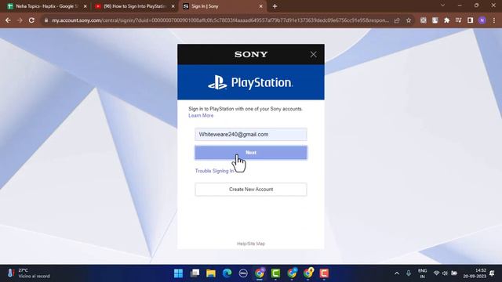Open File Explorer from the taskbar

coord(211,273)
